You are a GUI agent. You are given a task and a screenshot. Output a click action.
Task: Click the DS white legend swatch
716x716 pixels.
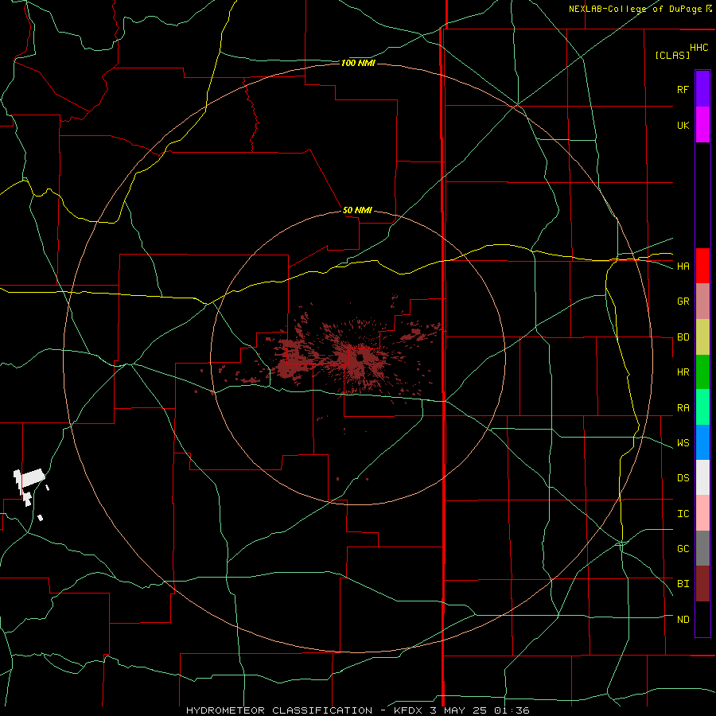[702, 477]
